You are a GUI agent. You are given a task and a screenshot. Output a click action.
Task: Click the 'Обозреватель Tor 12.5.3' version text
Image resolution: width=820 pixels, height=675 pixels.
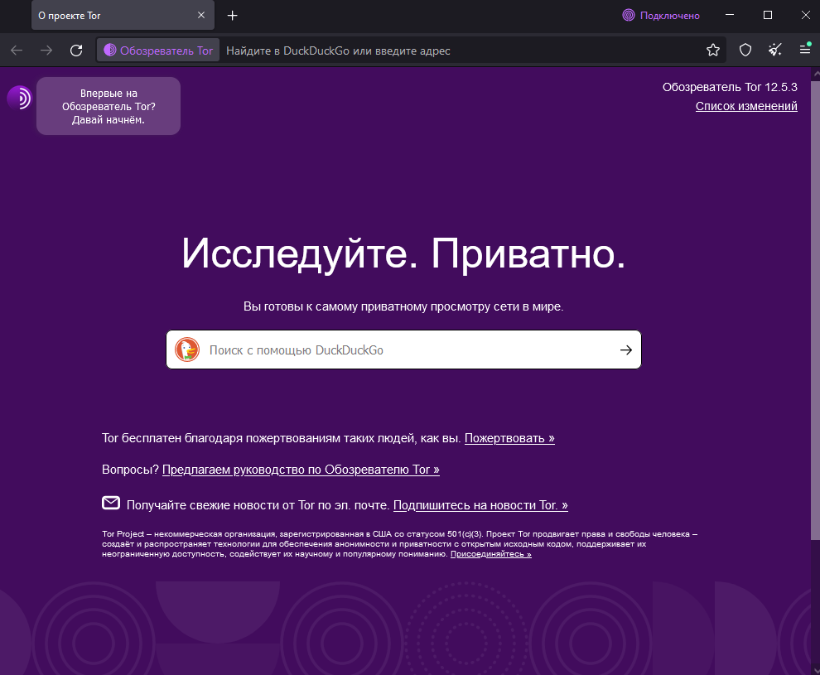pos(730,87)
